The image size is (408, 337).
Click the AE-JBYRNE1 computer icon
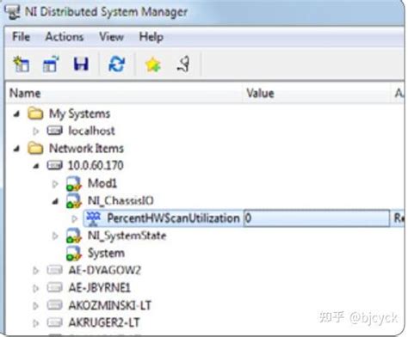(54, 287)
